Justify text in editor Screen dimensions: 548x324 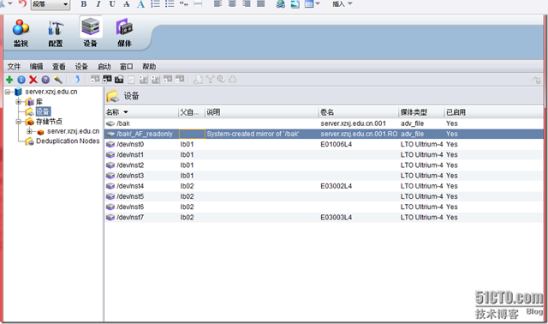coord(260,3)
